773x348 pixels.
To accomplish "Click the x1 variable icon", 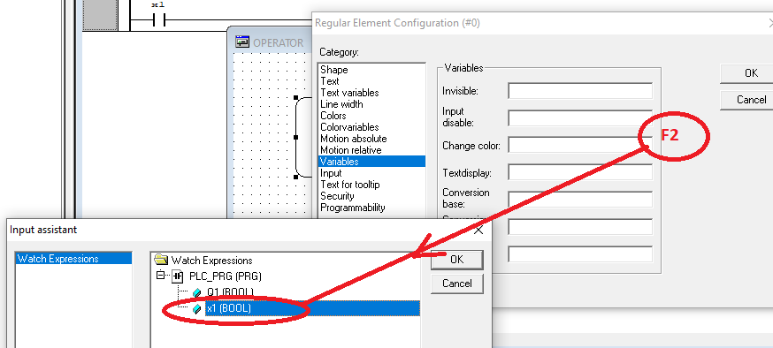I will (x=196, y=308).
